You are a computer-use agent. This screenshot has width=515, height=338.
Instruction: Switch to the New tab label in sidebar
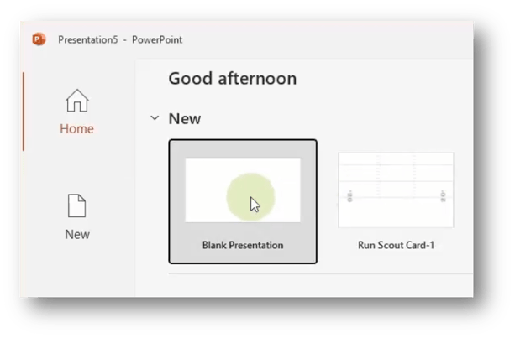77,234
